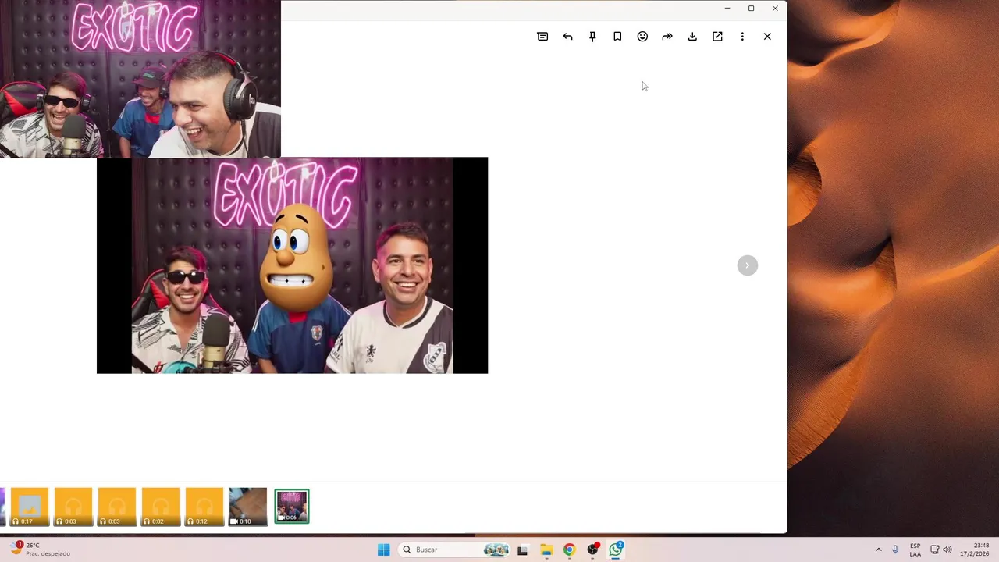The height and width of the screenshot is (562, 999).
Task: Open OBS Studio from the taskbar
Action: click(592, 550)
